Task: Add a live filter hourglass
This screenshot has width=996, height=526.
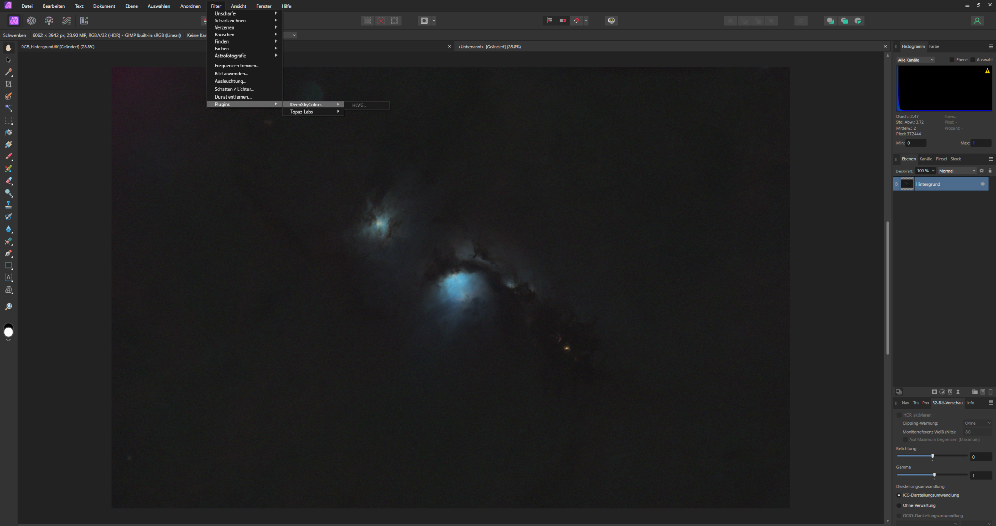Action: tap(958, 392)
